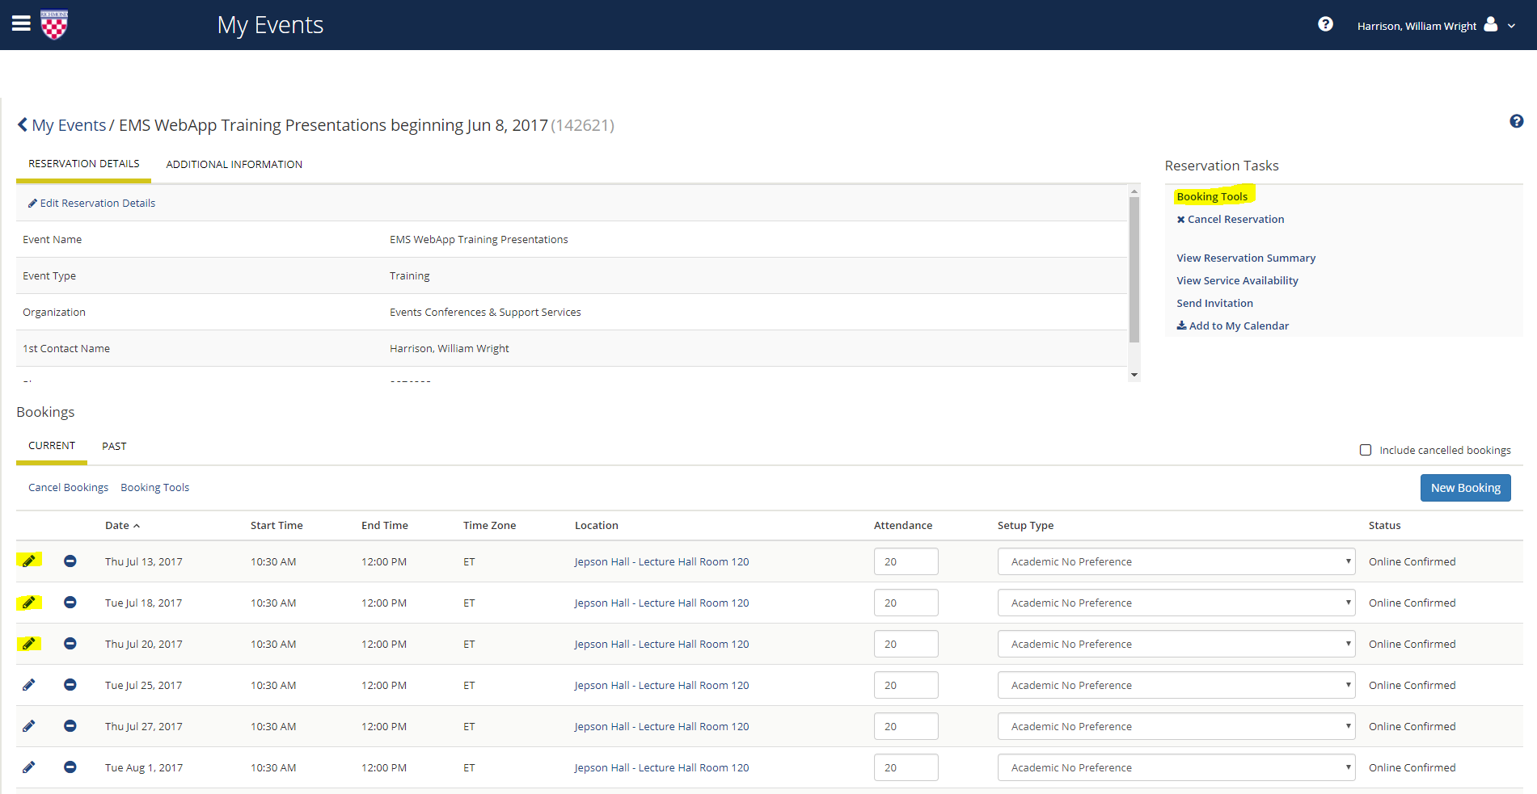Click the Cancel Reservation X icon
This screenshot has height=794, width=1537.
(1180, 220)
